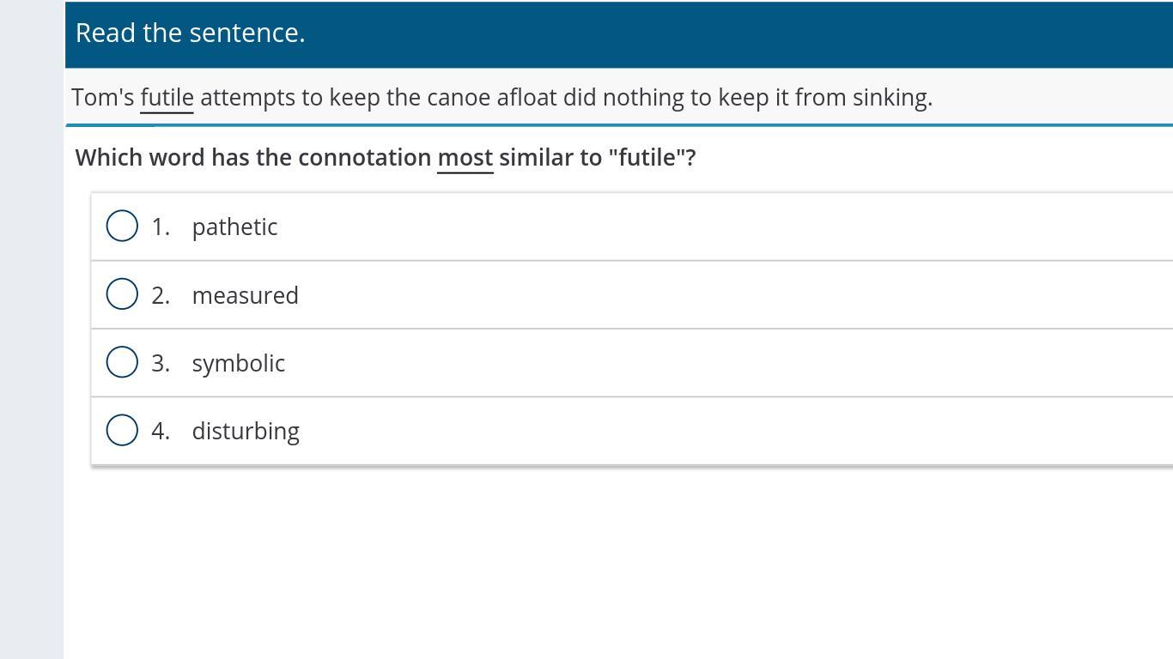Viewport: 1173px width, 659px height.
Task: Click the underlined word futile in the sentence
Action: pos(167,98)
